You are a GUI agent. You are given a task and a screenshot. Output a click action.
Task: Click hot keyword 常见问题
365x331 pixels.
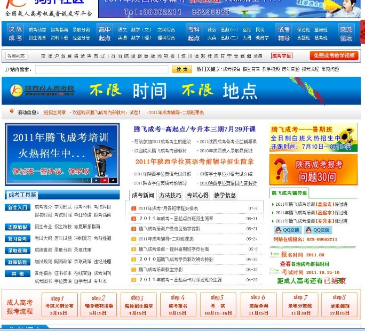pyautogui.click(x=330, y=69)
